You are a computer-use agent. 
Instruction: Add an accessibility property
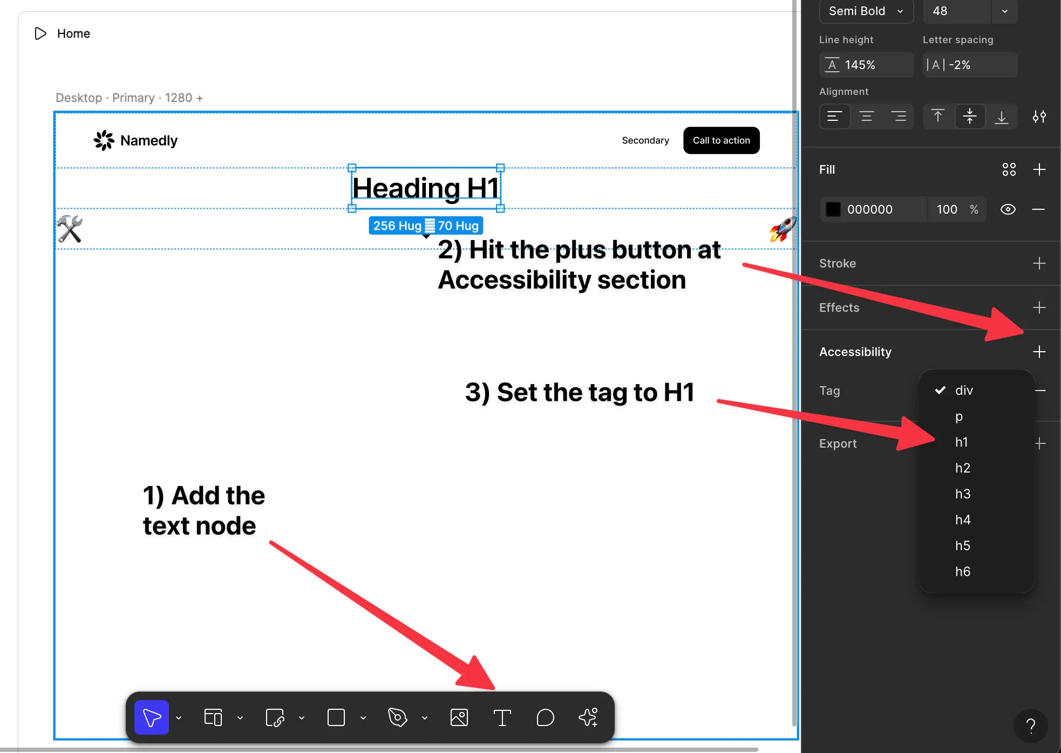pyautogui.click(x=1039, y=352)
